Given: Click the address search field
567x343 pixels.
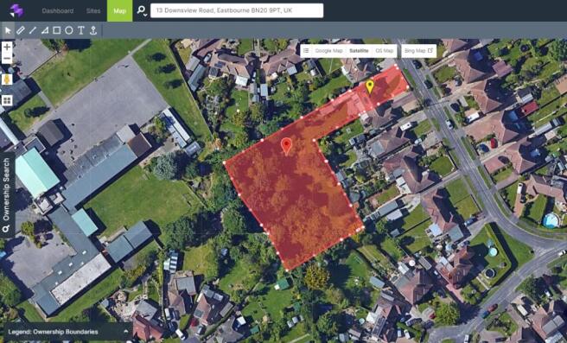Looking at the screenshot, I should pos(237,10).
